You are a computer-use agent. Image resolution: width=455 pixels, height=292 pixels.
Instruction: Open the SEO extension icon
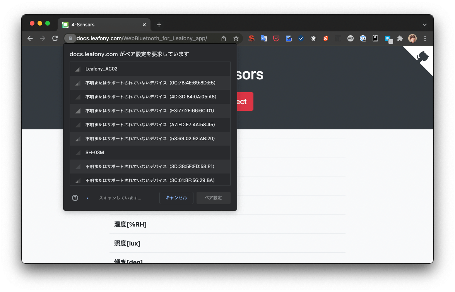251,38
